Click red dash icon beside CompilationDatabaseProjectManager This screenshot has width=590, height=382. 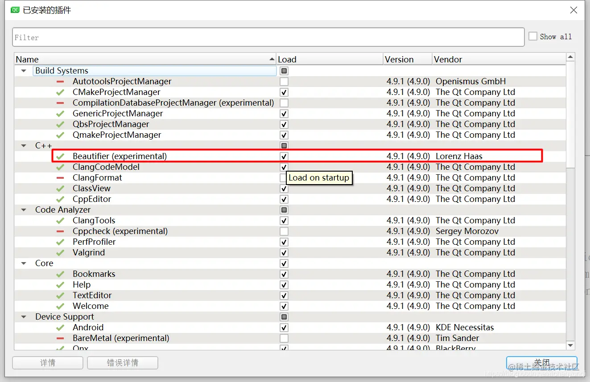click(60, 103)
